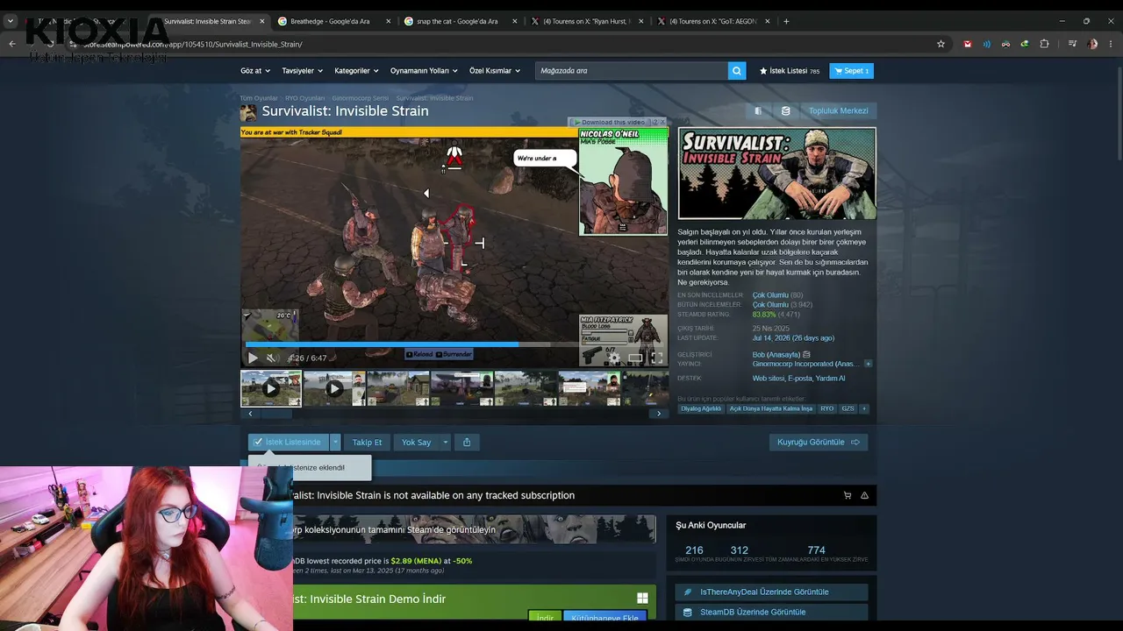The height and width of the screenshot is (631, 1123).
Task: Click the warning triangle in subscription bar
Action: 864,495
